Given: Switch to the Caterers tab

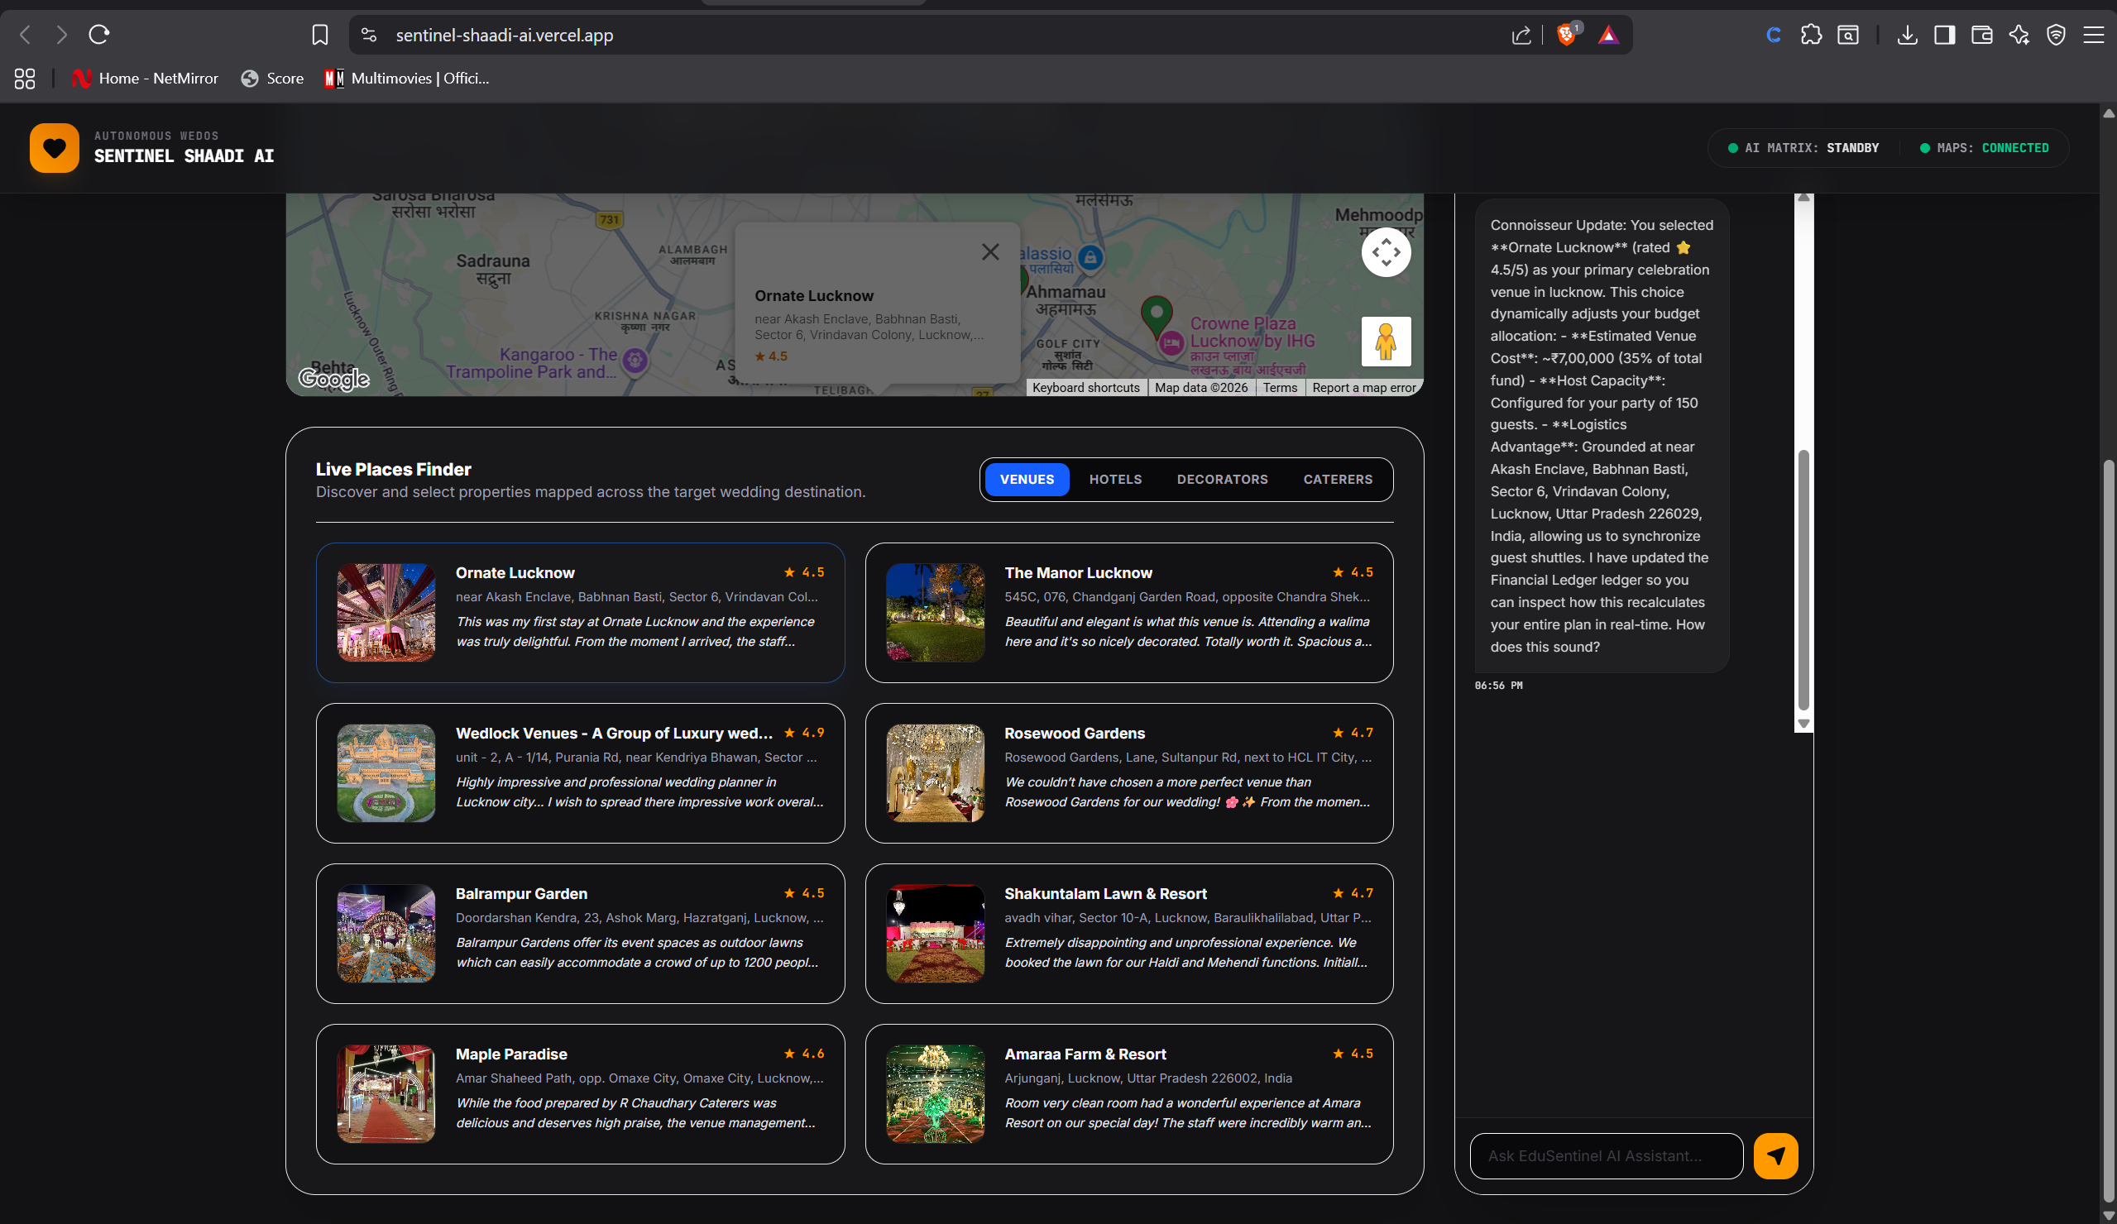Looking at the screenshot, I should (1339, 479).
